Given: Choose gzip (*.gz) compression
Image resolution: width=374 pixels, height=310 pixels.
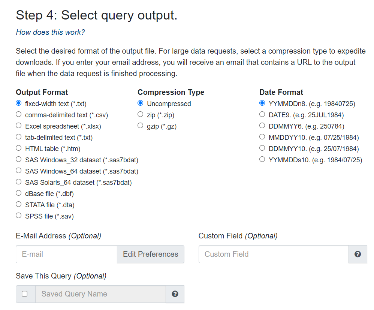Looking at the screenshot, I should [x=141, y=126].
